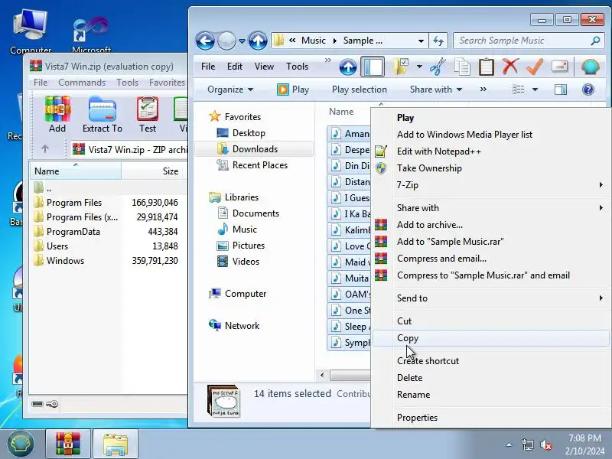The image size is (612, 459).
Task: Click the Up arrow icon in Classic toolbar
Action: [x=348, y=67]
